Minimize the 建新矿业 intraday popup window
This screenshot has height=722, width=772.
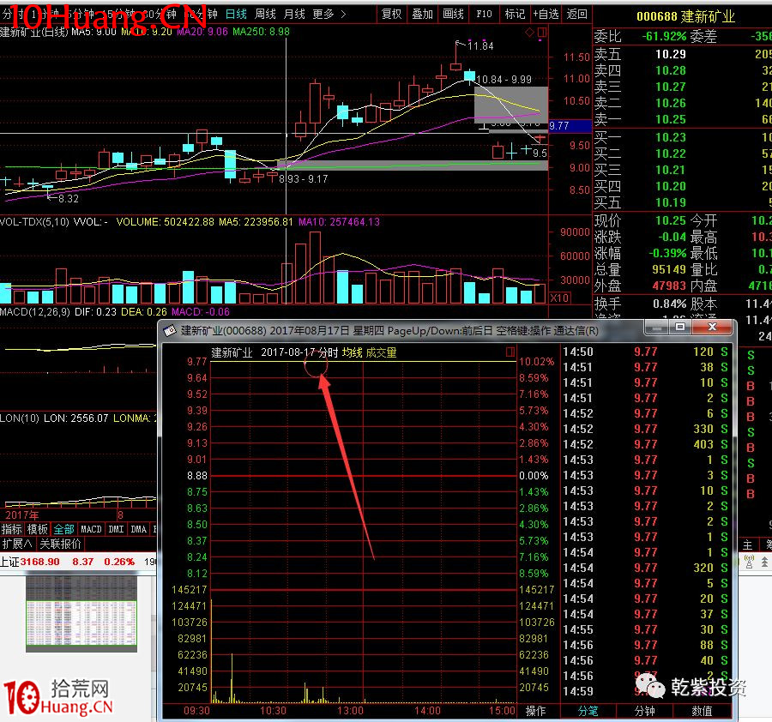tap(657, 328)
